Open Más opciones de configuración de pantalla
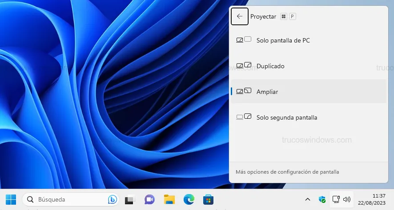Image resolution: width=394 pixels, height=210 pixels. coord(287,171)
